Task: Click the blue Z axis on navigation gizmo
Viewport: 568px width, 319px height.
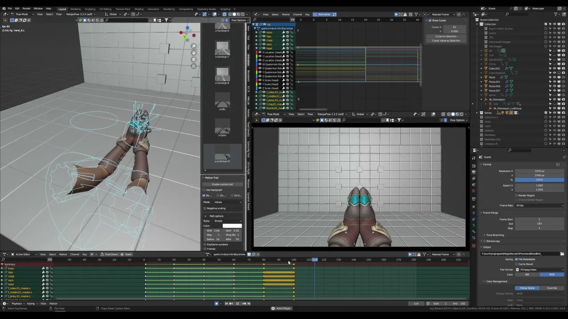Action: (x=187, y=28)
